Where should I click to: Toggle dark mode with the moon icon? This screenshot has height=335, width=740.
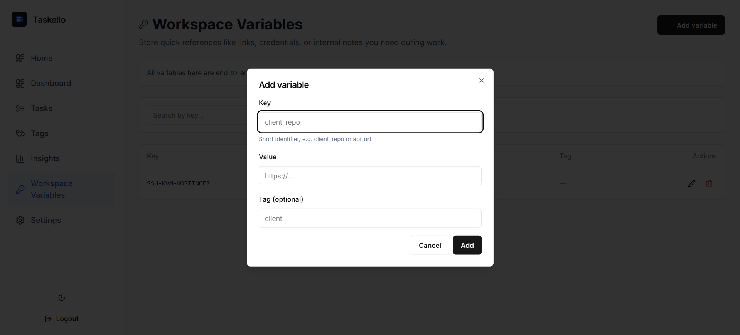coord(62,298)
